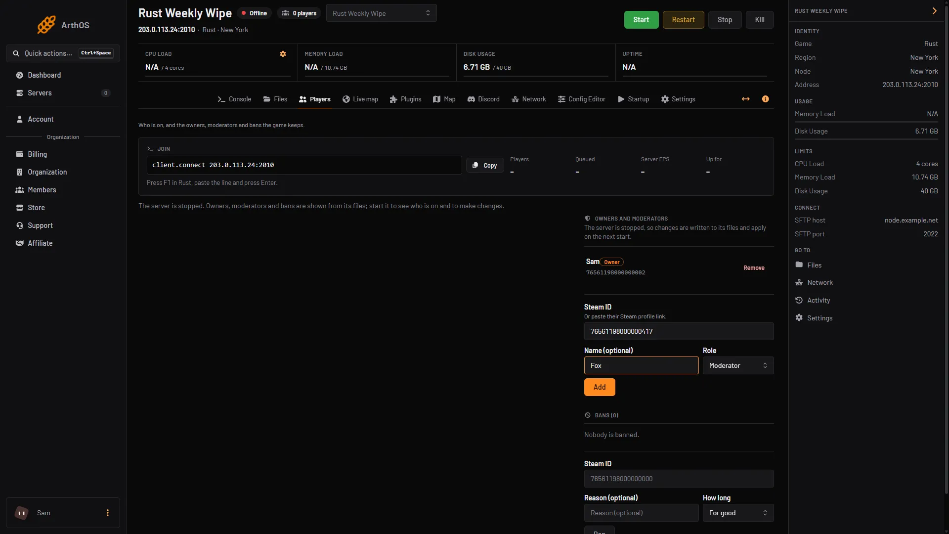Viewport: 949px width, 534px height.
Task: Click the Stop button
Action: [725, 20]
